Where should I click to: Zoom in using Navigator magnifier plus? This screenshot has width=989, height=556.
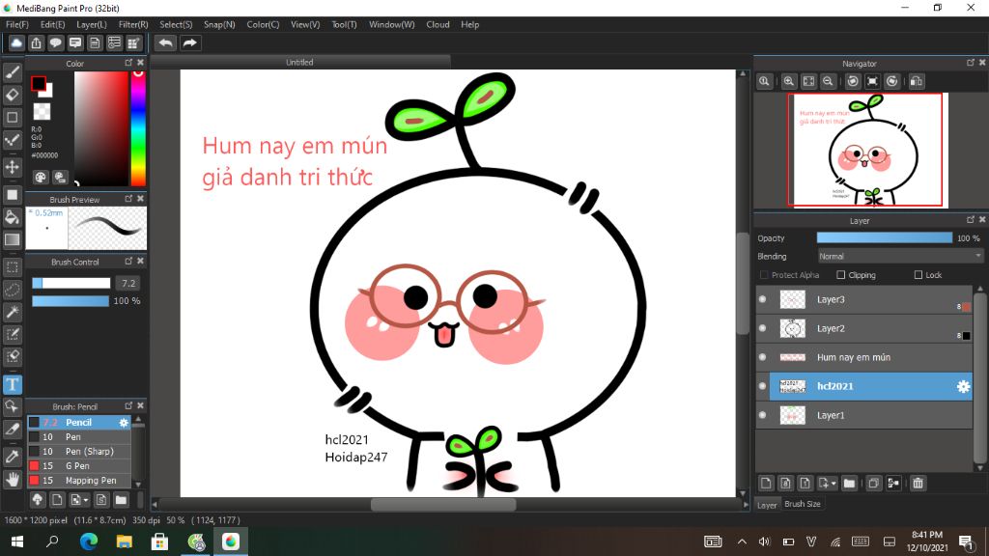pos(789,82)
